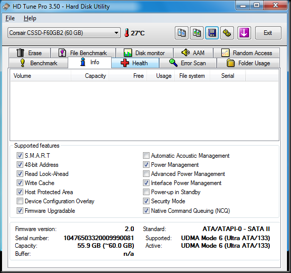
Task: Toggle the Interface Power Management checkbox
Action: click(x=146, y=183)
